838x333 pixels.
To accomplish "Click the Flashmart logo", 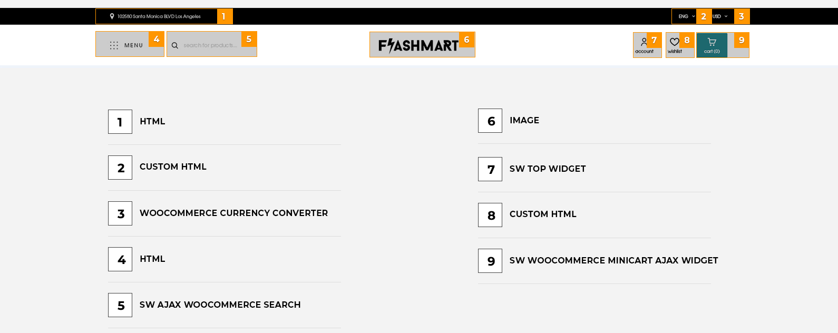I will pos(418,45).
